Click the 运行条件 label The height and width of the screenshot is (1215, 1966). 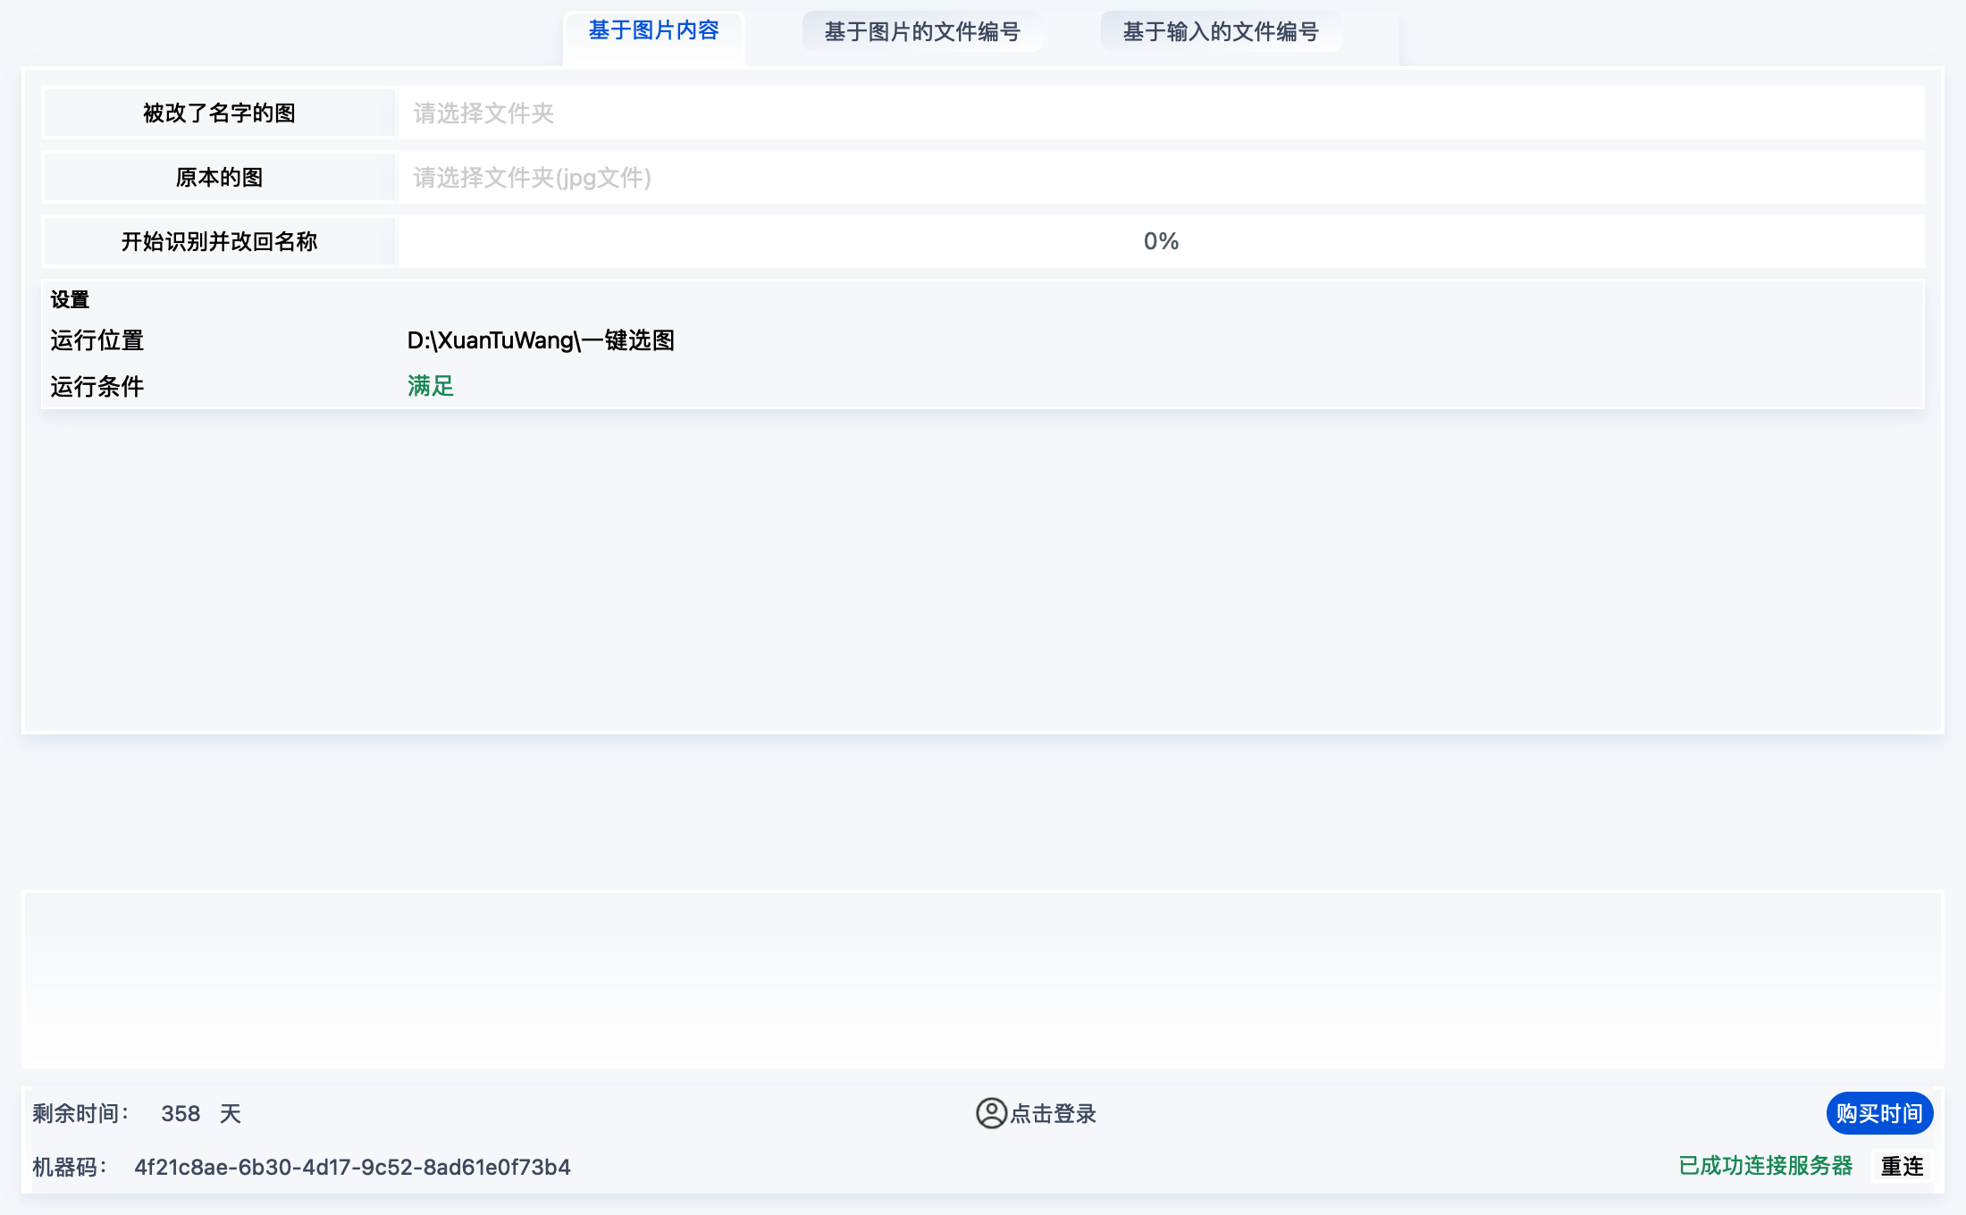tap(97, 386)
